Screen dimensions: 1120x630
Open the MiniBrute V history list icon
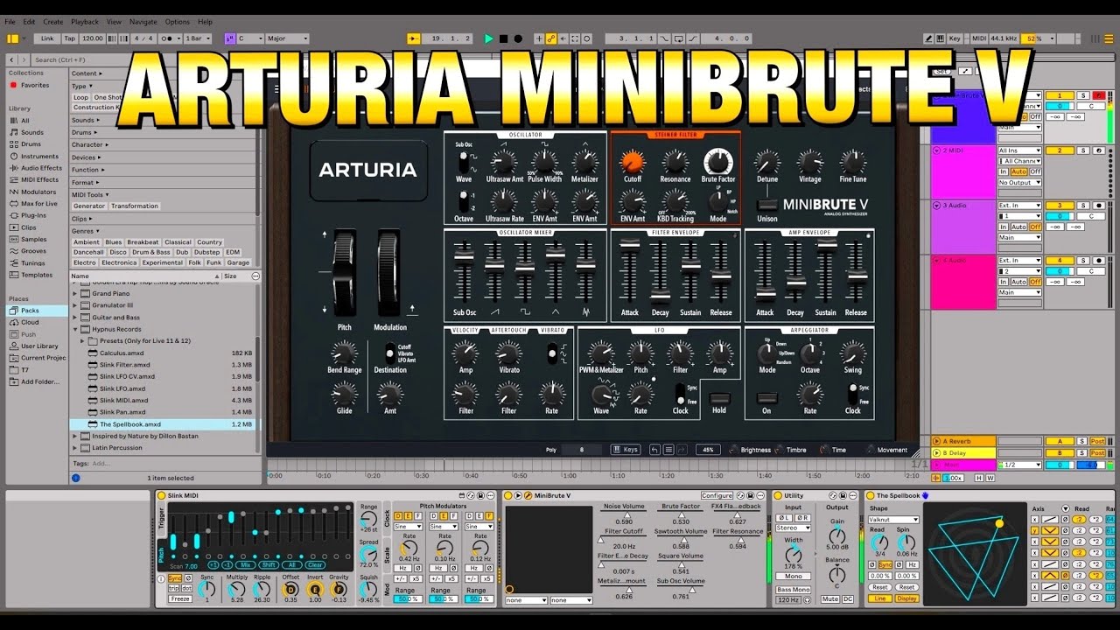[x=668, y=450]
